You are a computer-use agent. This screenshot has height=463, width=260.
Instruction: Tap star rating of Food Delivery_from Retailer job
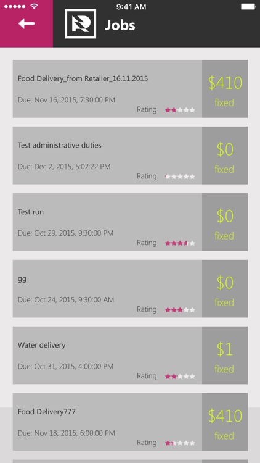180,110
